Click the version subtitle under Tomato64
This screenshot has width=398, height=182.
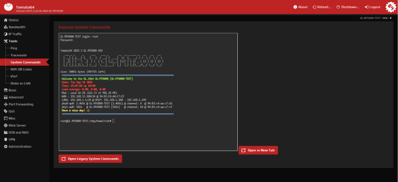pyautogui.click(x=39, y=11)
